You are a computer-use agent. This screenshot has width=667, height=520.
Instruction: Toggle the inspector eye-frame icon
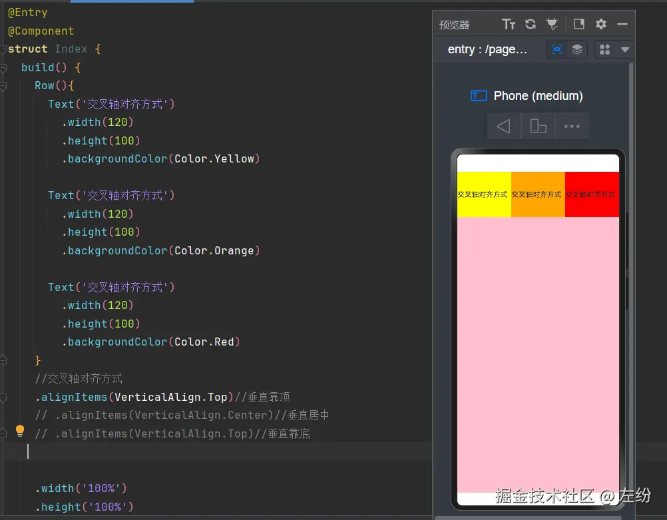[556, 49]
